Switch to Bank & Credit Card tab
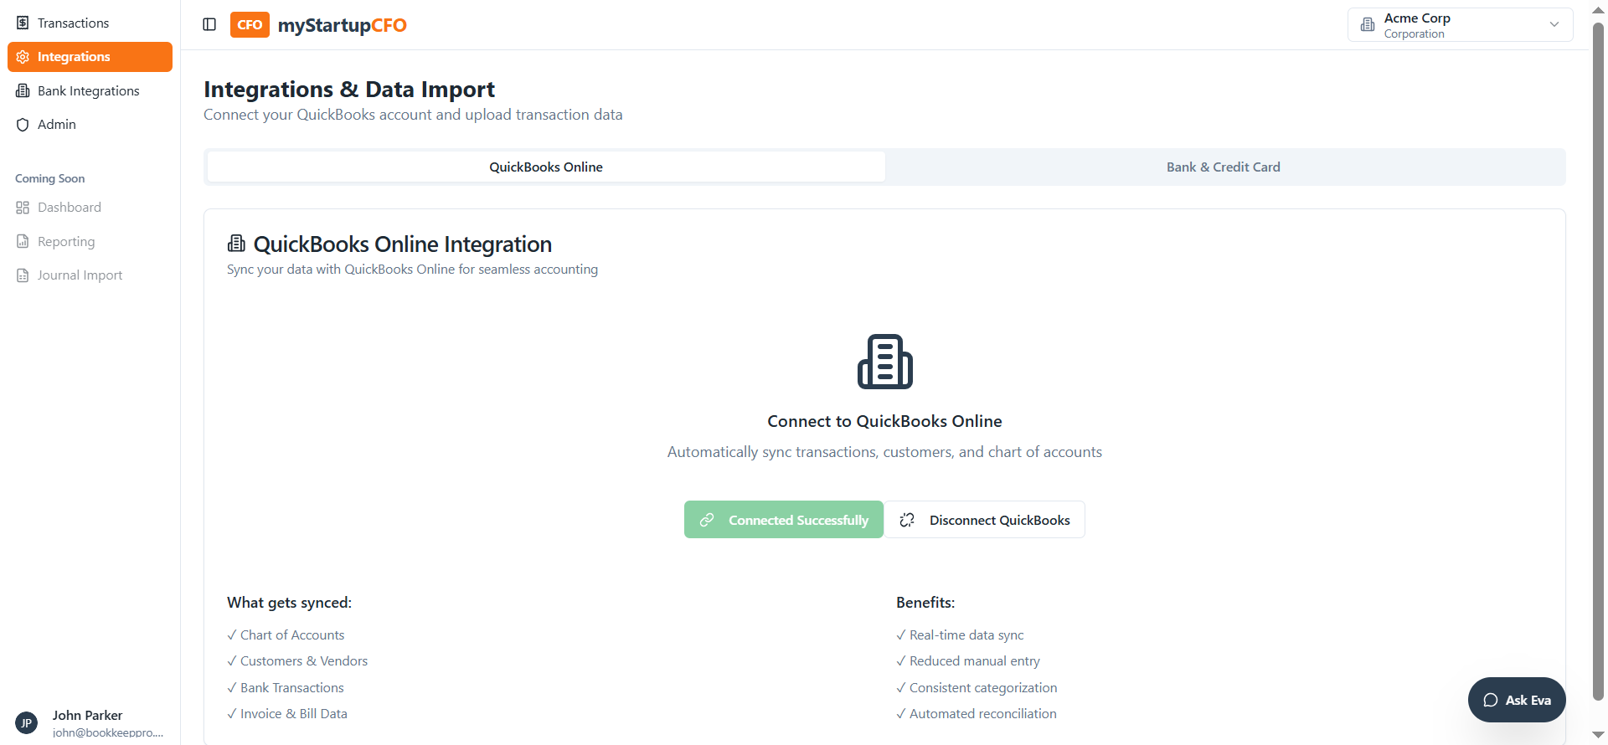Screen dimensions: 1608x745 [x=1224, y=167]
